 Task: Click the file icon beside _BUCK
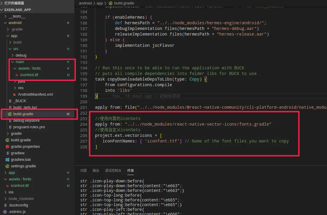pos(10,101)
